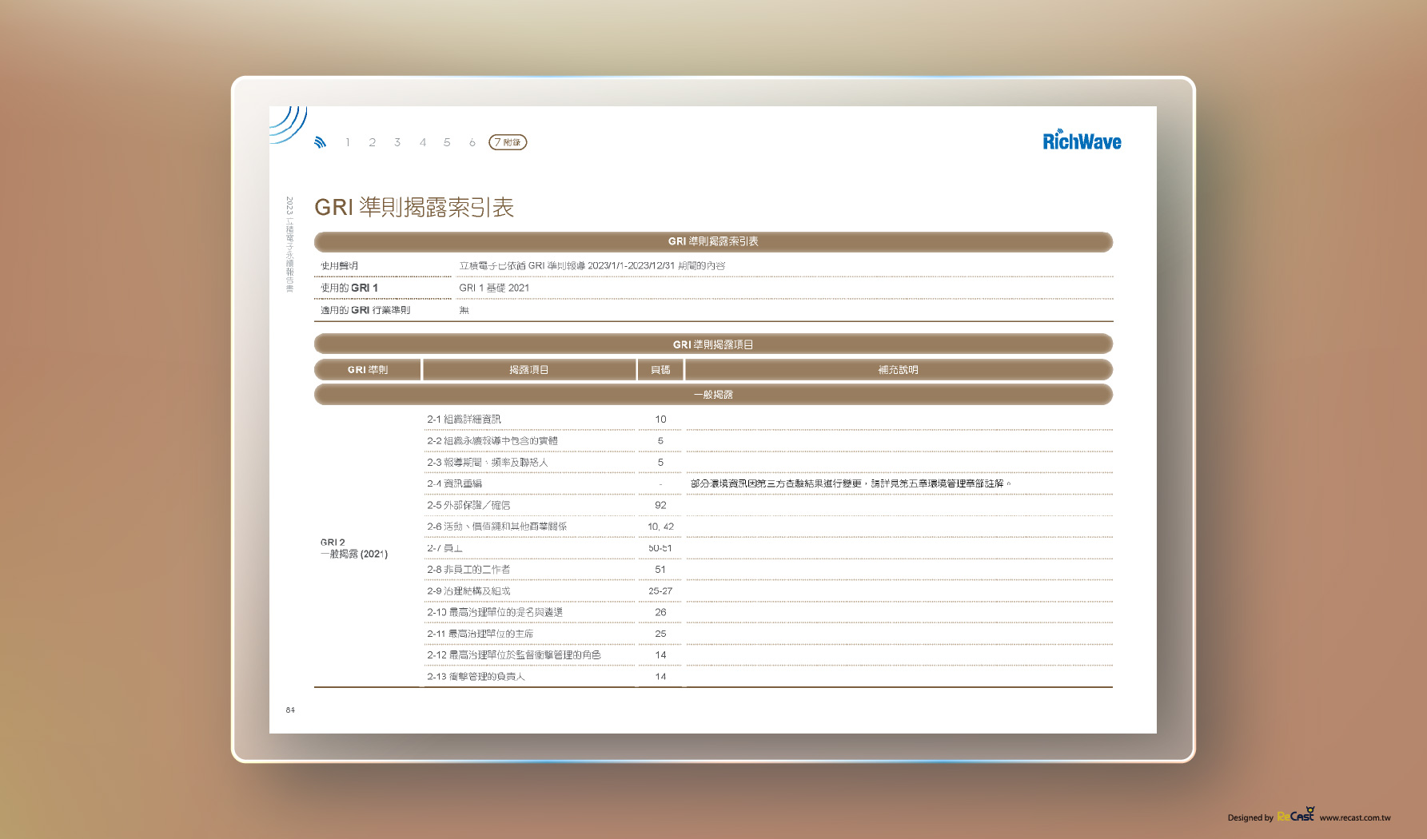Click the reporting period text '2023/1/1-2023/12/31'
The width and height of the screenshot is (1427, 839).
[x=631, y=266]
